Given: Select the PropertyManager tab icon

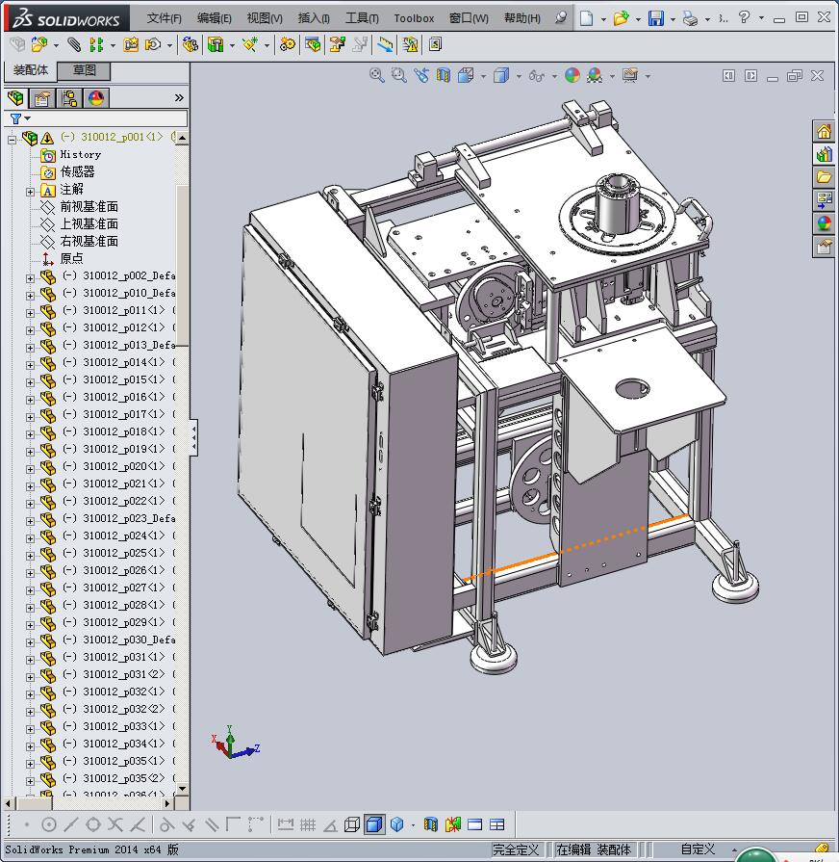Looking at the screenshot, I should click(x=42, y=98).
